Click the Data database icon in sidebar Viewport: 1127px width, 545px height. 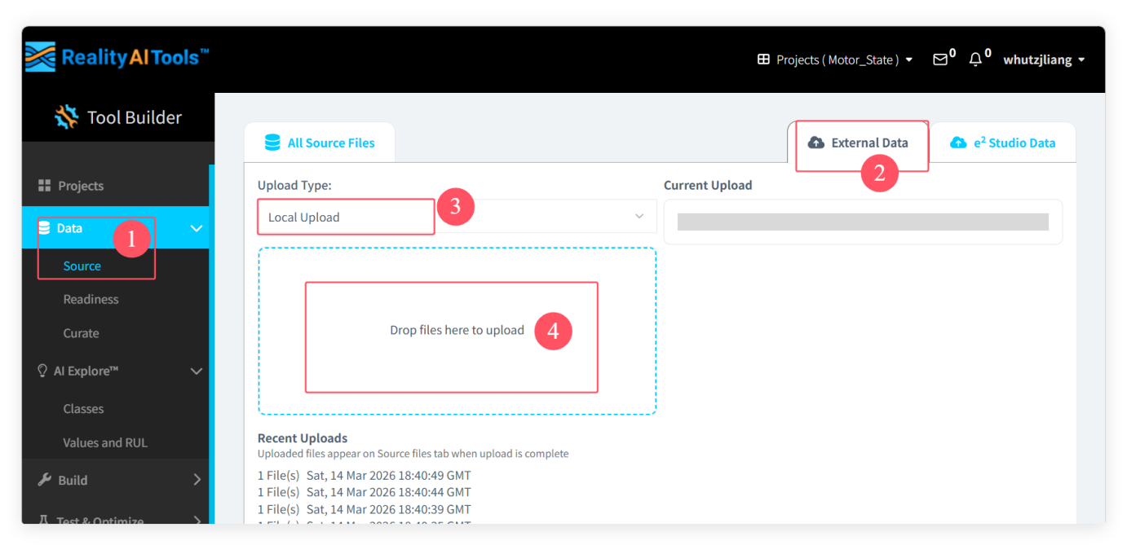[44, 228]
